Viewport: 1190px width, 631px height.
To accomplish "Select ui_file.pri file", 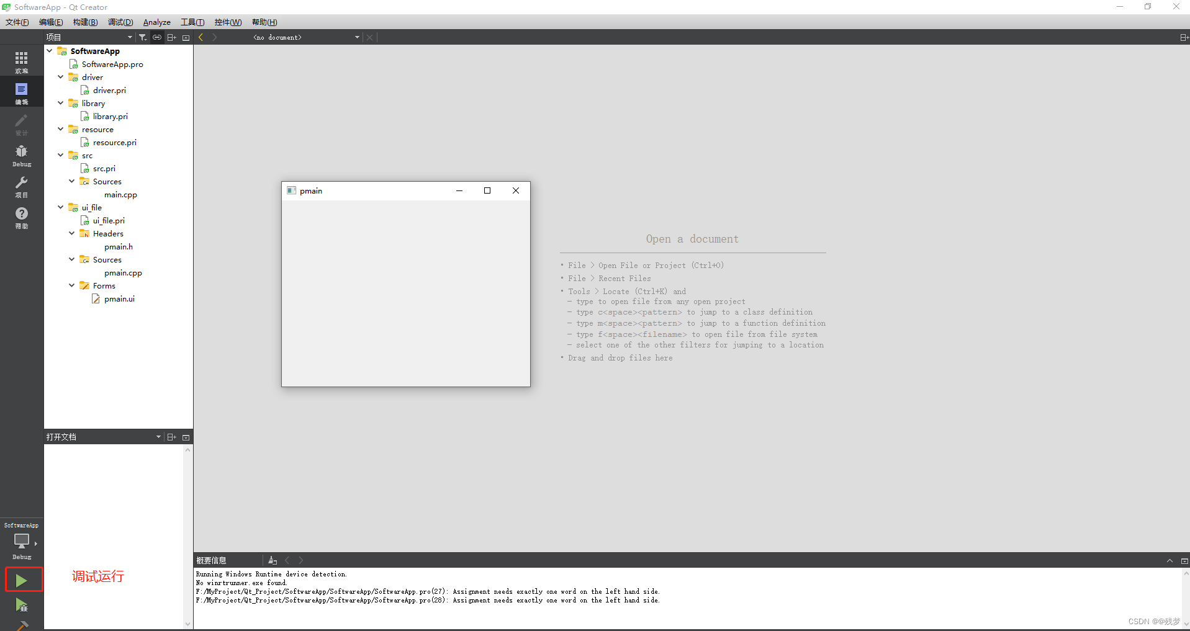I will pos(109,220).
